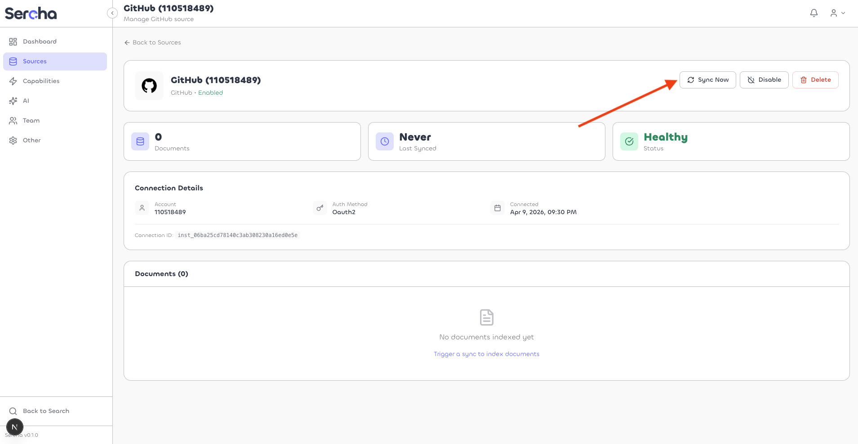Image resolution: width=858 pixels, height=444 pixels.
Task: Go to the Capabilities section
Action: click(41, 81)
